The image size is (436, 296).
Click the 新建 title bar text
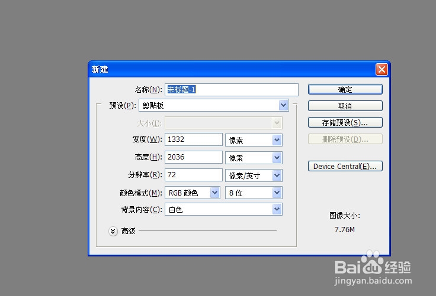(100, 69)
